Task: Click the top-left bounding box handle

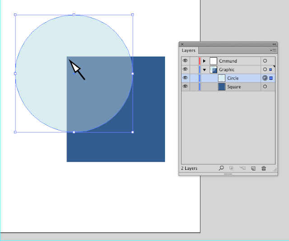Action: [x=15, y=15]
